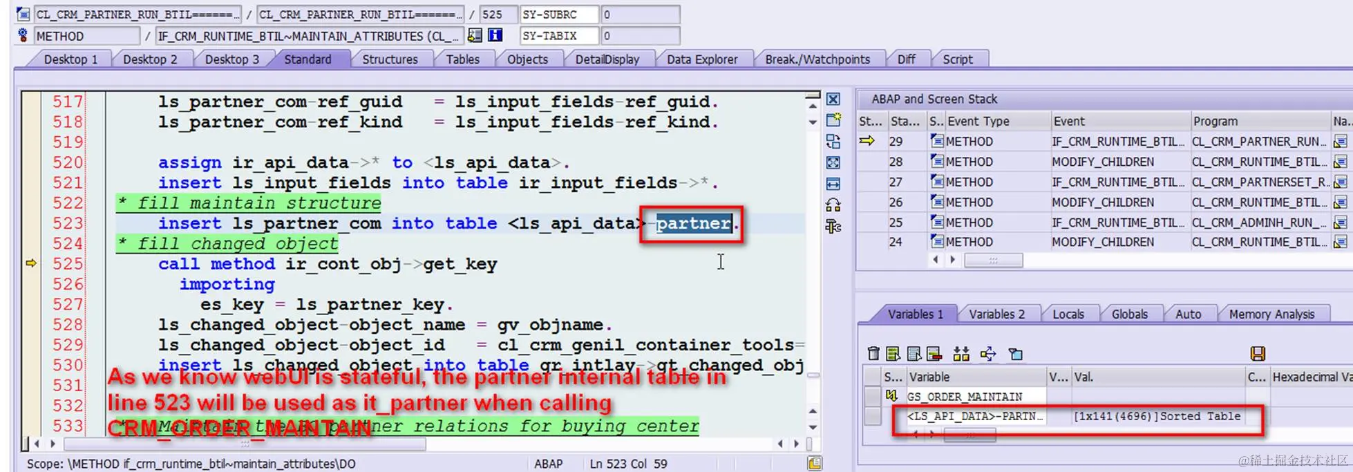Select the row selector for <LS_API_DATA>-PARTN row
Viewport: 1353px width, 472px height.
tap(873, 416)
